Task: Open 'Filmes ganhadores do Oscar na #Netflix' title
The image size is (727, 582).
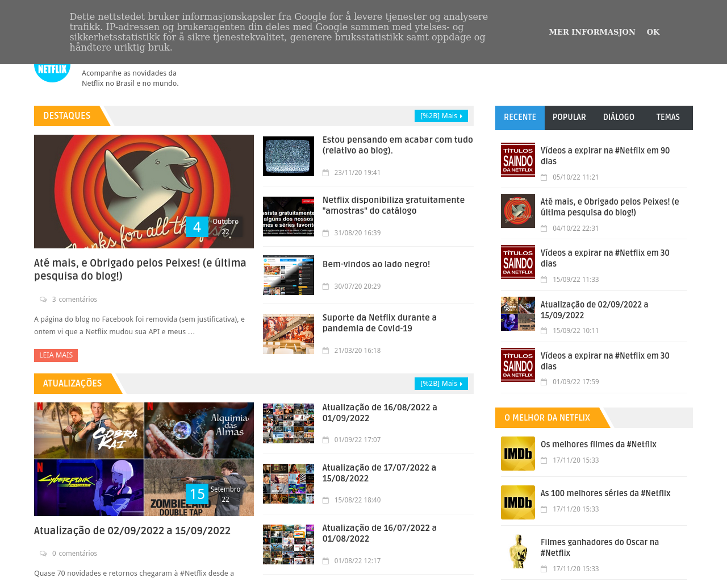Action: (x=600, y=547)
